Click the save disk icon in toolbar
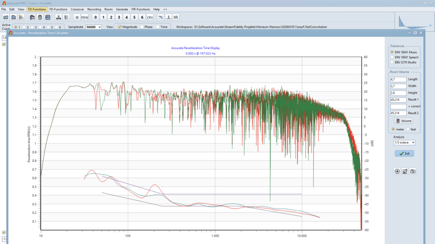This screenshot has height=244, width=435. [x=14, y=17]
